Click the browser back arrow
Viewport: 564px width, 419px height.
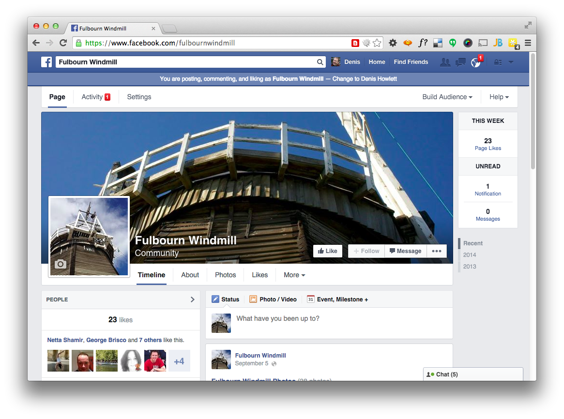tap(36, 43)
